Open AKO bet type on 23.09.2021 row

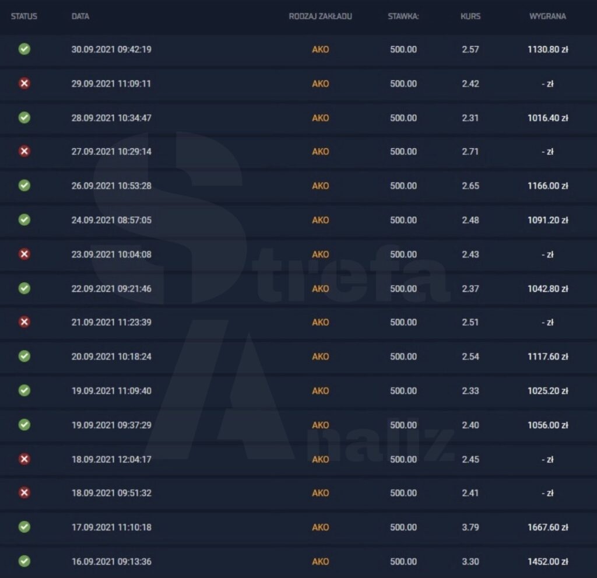(321, 254)
